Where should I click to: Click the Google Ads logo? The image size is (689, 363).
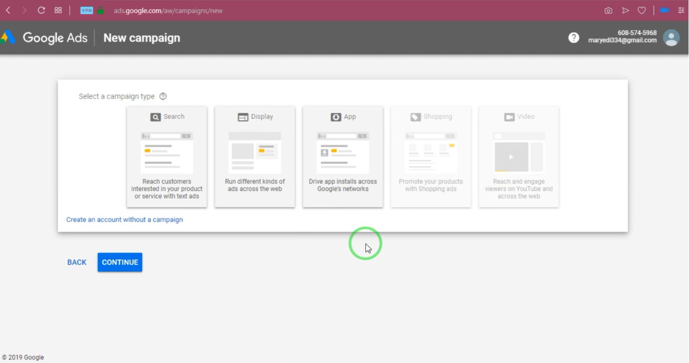point(44,38)
